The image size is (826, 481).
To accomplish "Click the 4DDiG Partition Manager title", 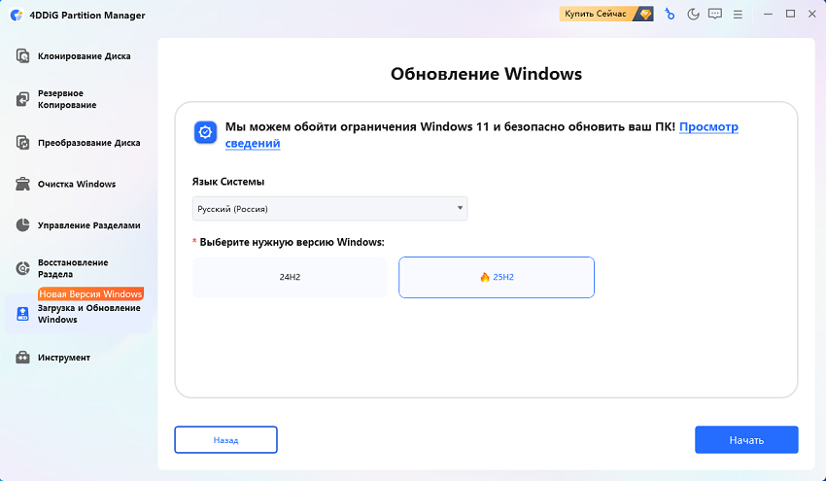I will (86, 16).
